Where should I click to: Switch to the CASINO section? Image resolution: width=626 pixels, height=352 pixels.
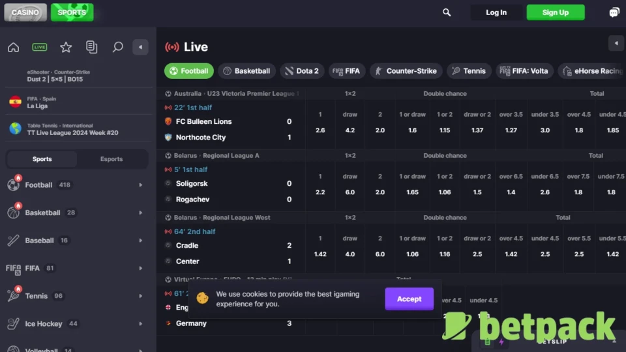(25, 12)
